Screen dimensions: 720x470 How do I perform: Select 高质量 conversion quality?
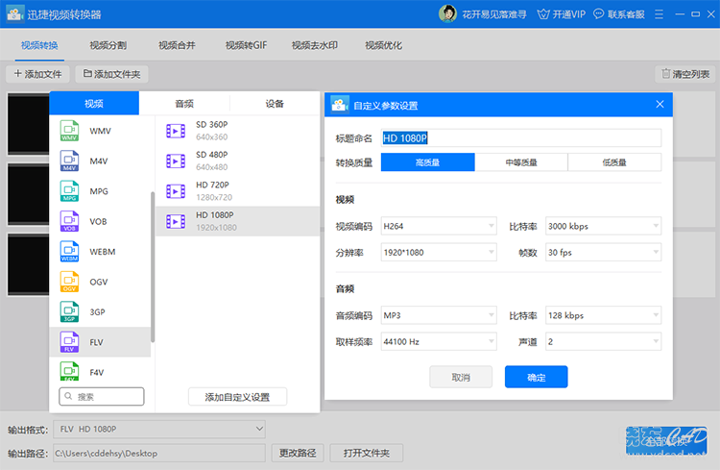point(427,162)
